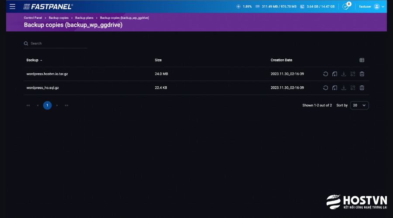Screen dimensions: 393x218
Task: Click the disk usage icon
Action: pyautogui.click(x=302, y=7)
